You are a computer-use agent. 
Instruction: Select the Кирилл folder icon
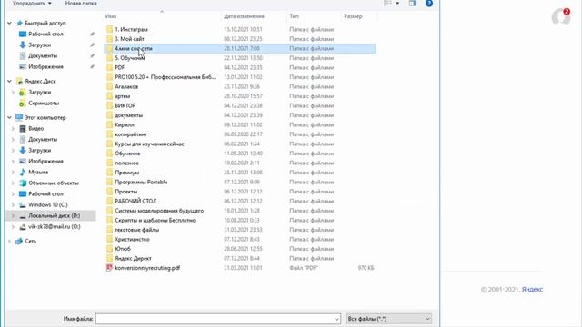click(109, 125)
